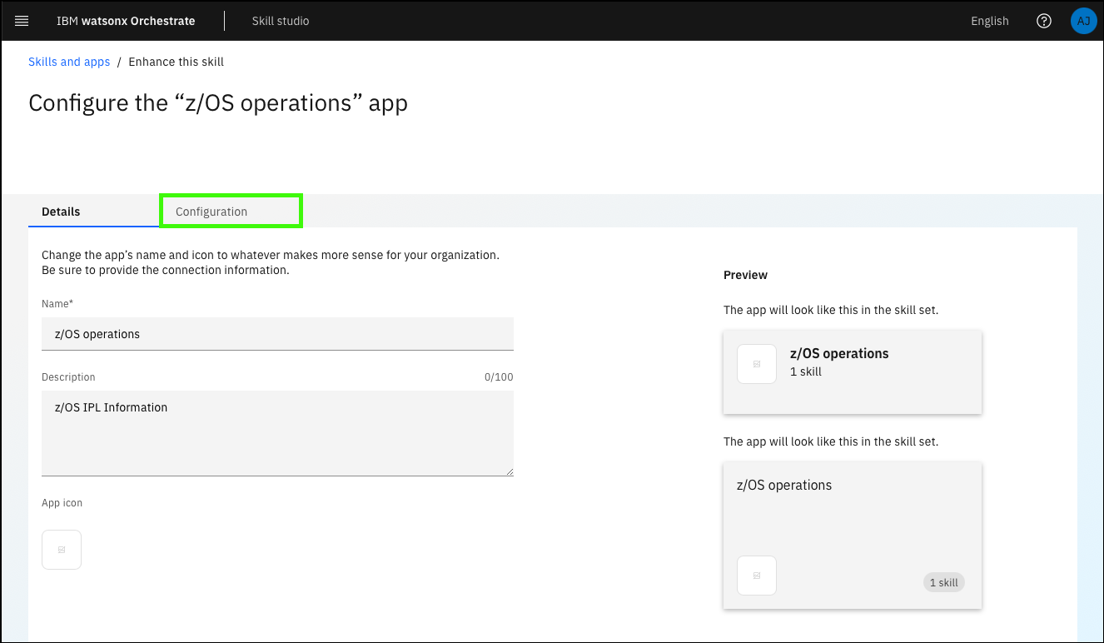Click the App icon placeholder under Description

click(x=62, y=550)
